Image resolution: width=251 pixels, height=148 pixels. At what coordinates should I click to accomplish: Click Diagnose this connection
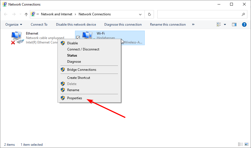[123, 25]
